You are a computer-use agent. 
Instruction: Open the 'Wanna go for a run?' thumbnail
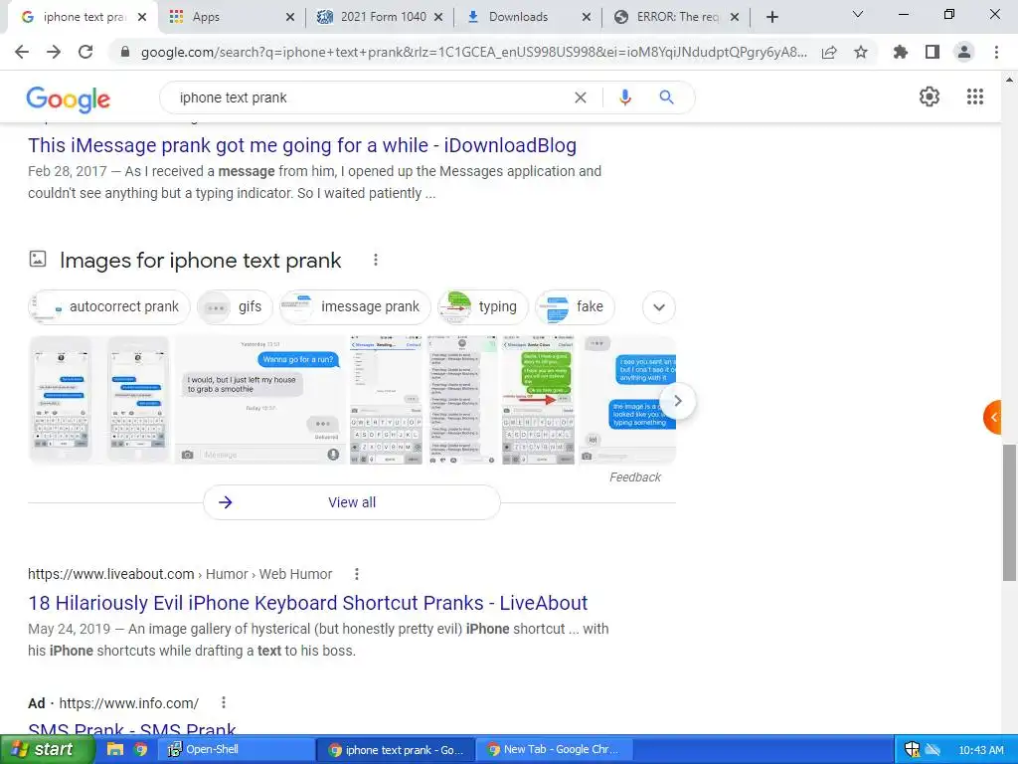(x=259, y=400)
